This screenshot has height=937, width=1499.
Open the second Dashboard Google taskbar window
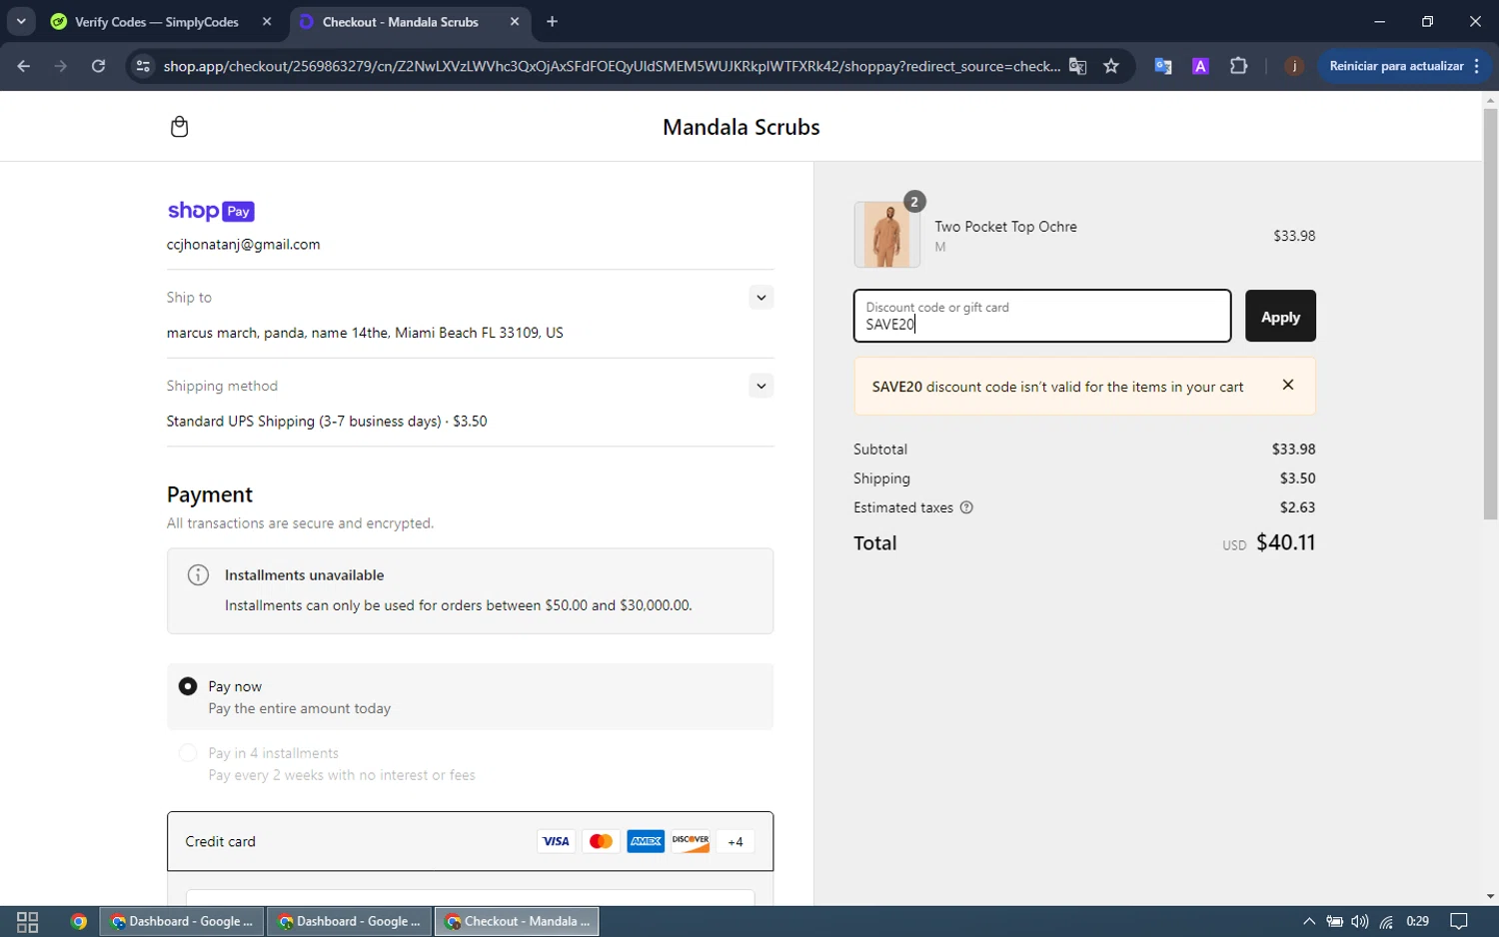[350, 921]
